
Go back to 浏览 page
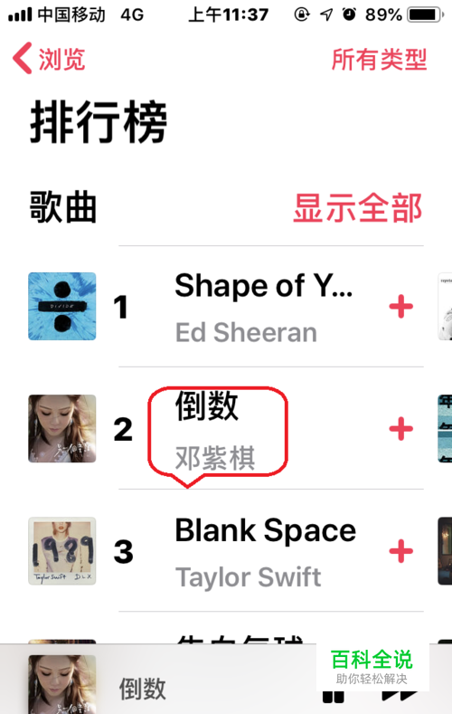[x=61, y=59]
